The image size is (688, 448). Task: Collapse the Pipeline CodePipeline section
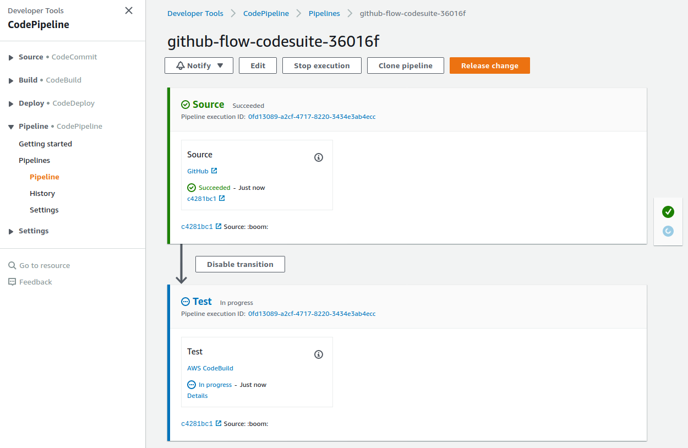click(11, 127)
